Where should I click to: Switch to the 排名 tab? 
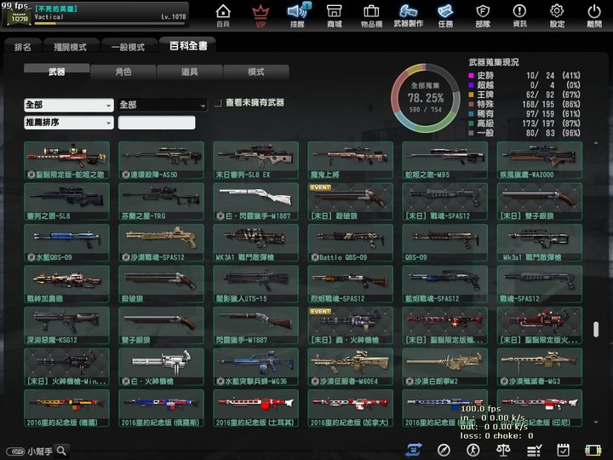point(23,46)
